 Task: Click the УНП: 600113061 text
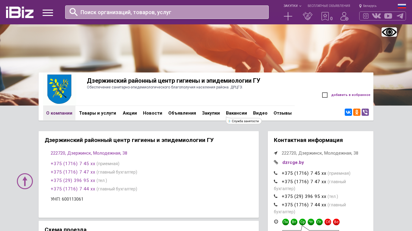(x=67, y=199)
